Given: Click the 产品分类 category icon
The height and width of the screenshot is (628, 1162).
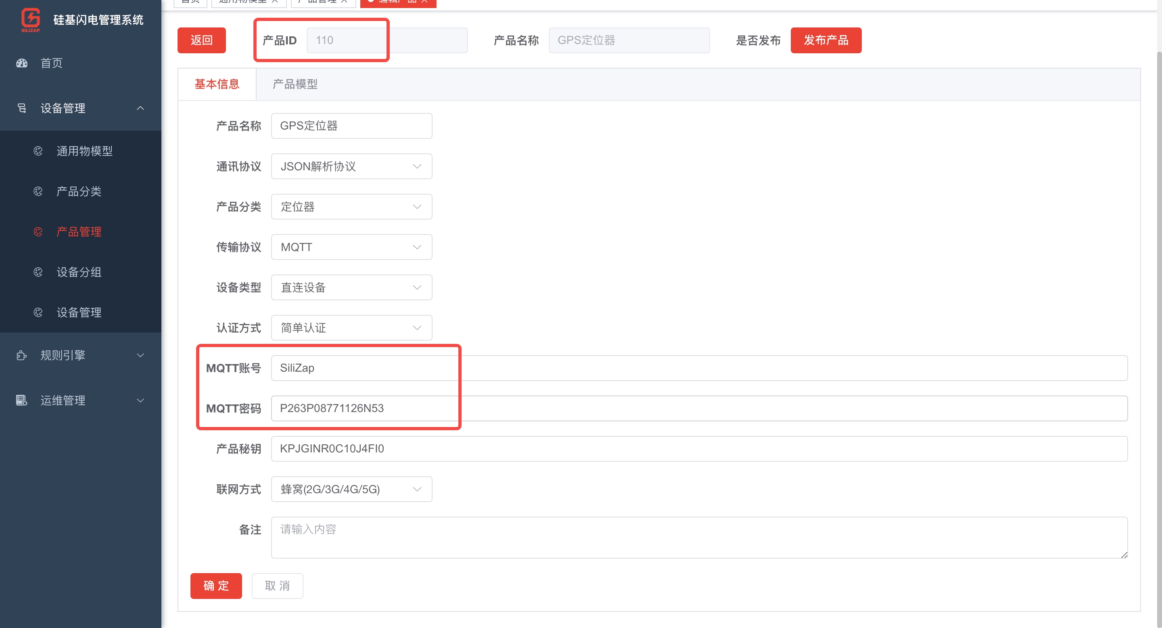Looking at the screenshot, I should (x=38, y=191).
